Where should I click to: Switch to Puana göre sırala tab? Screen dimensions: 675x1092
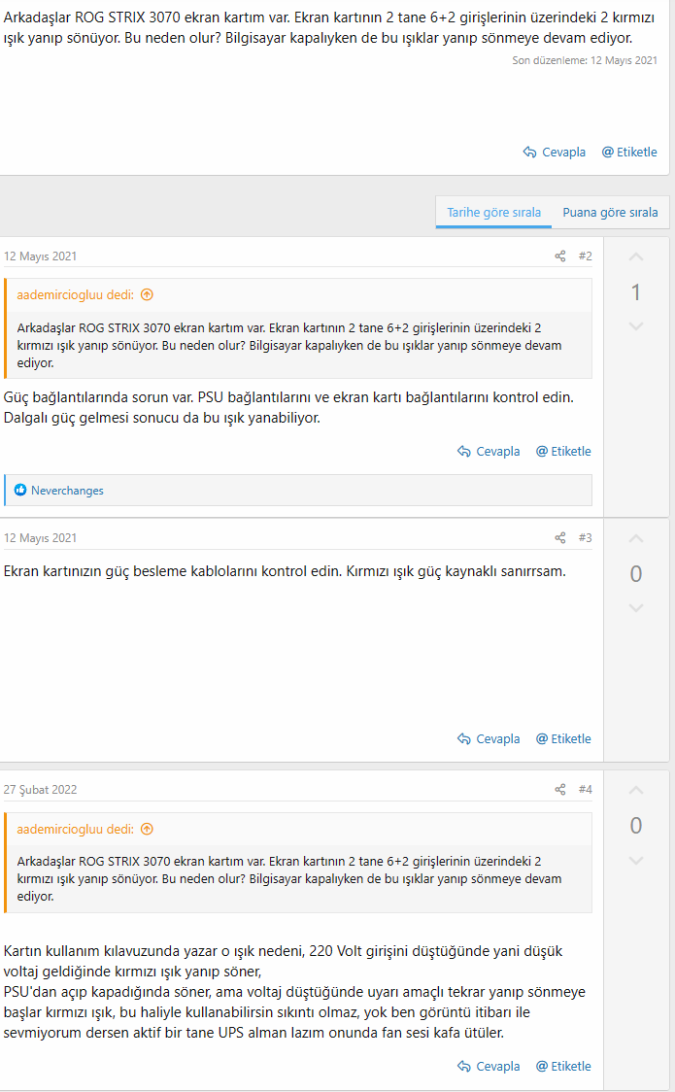[610, 213]
